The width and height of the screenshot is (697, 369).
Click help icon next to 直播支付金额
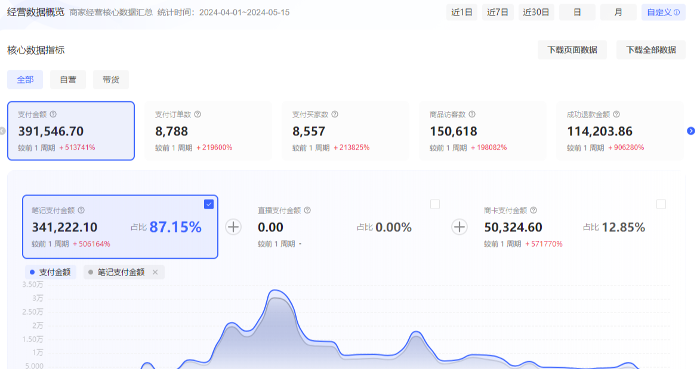(x=307, y=210)
